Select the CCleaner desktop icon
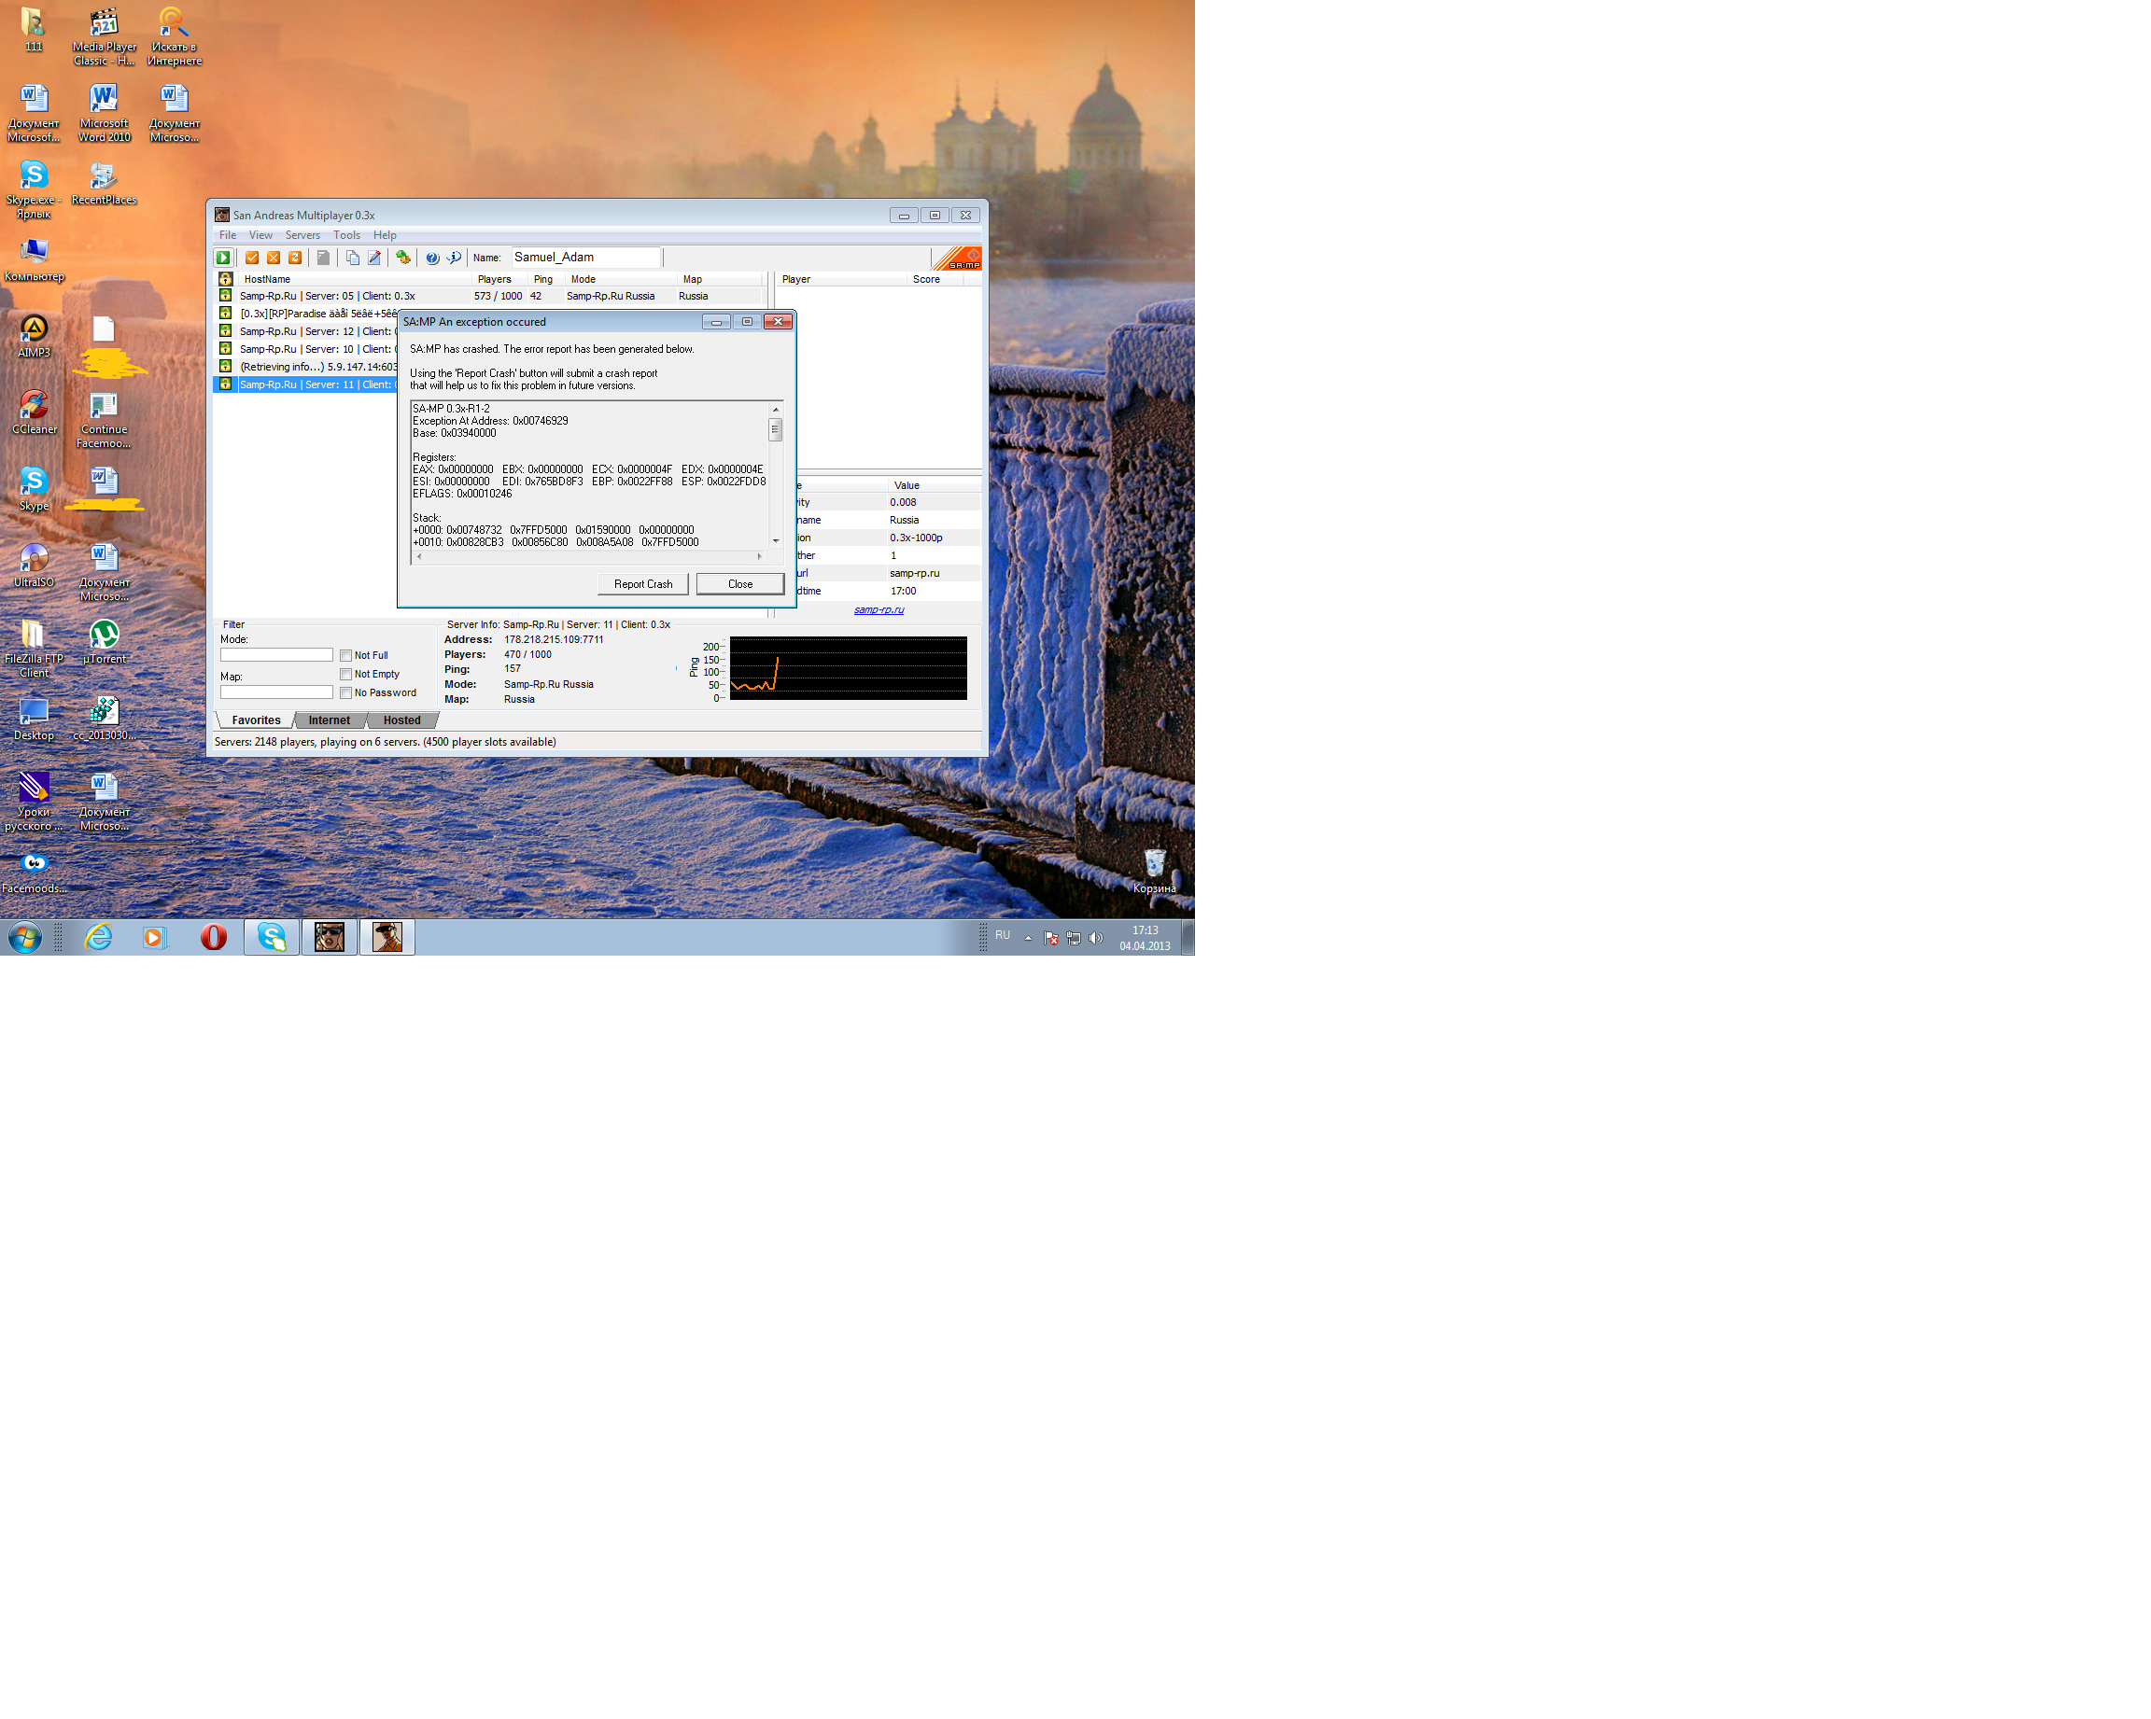Image resolution: width=2151 pixels, height=1719 pixels. (34, 412)
